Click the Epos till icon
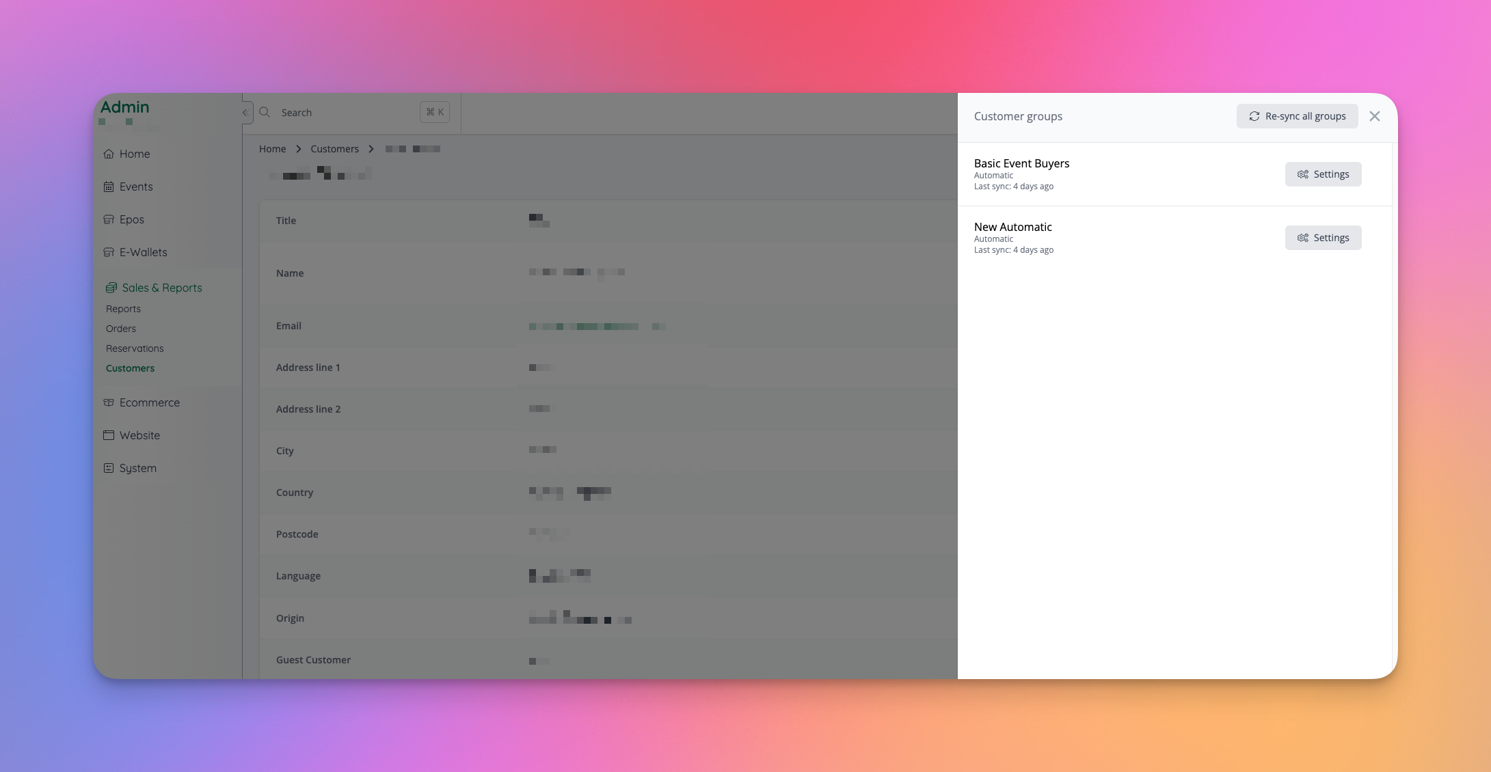This screenshot has width=1491, height=772. [109, 219]
